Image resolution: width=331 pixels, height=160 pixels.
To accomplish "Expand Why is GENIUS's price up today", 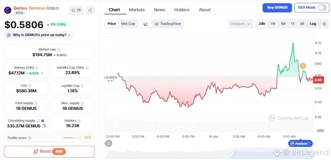I will (x=39, y=35).
